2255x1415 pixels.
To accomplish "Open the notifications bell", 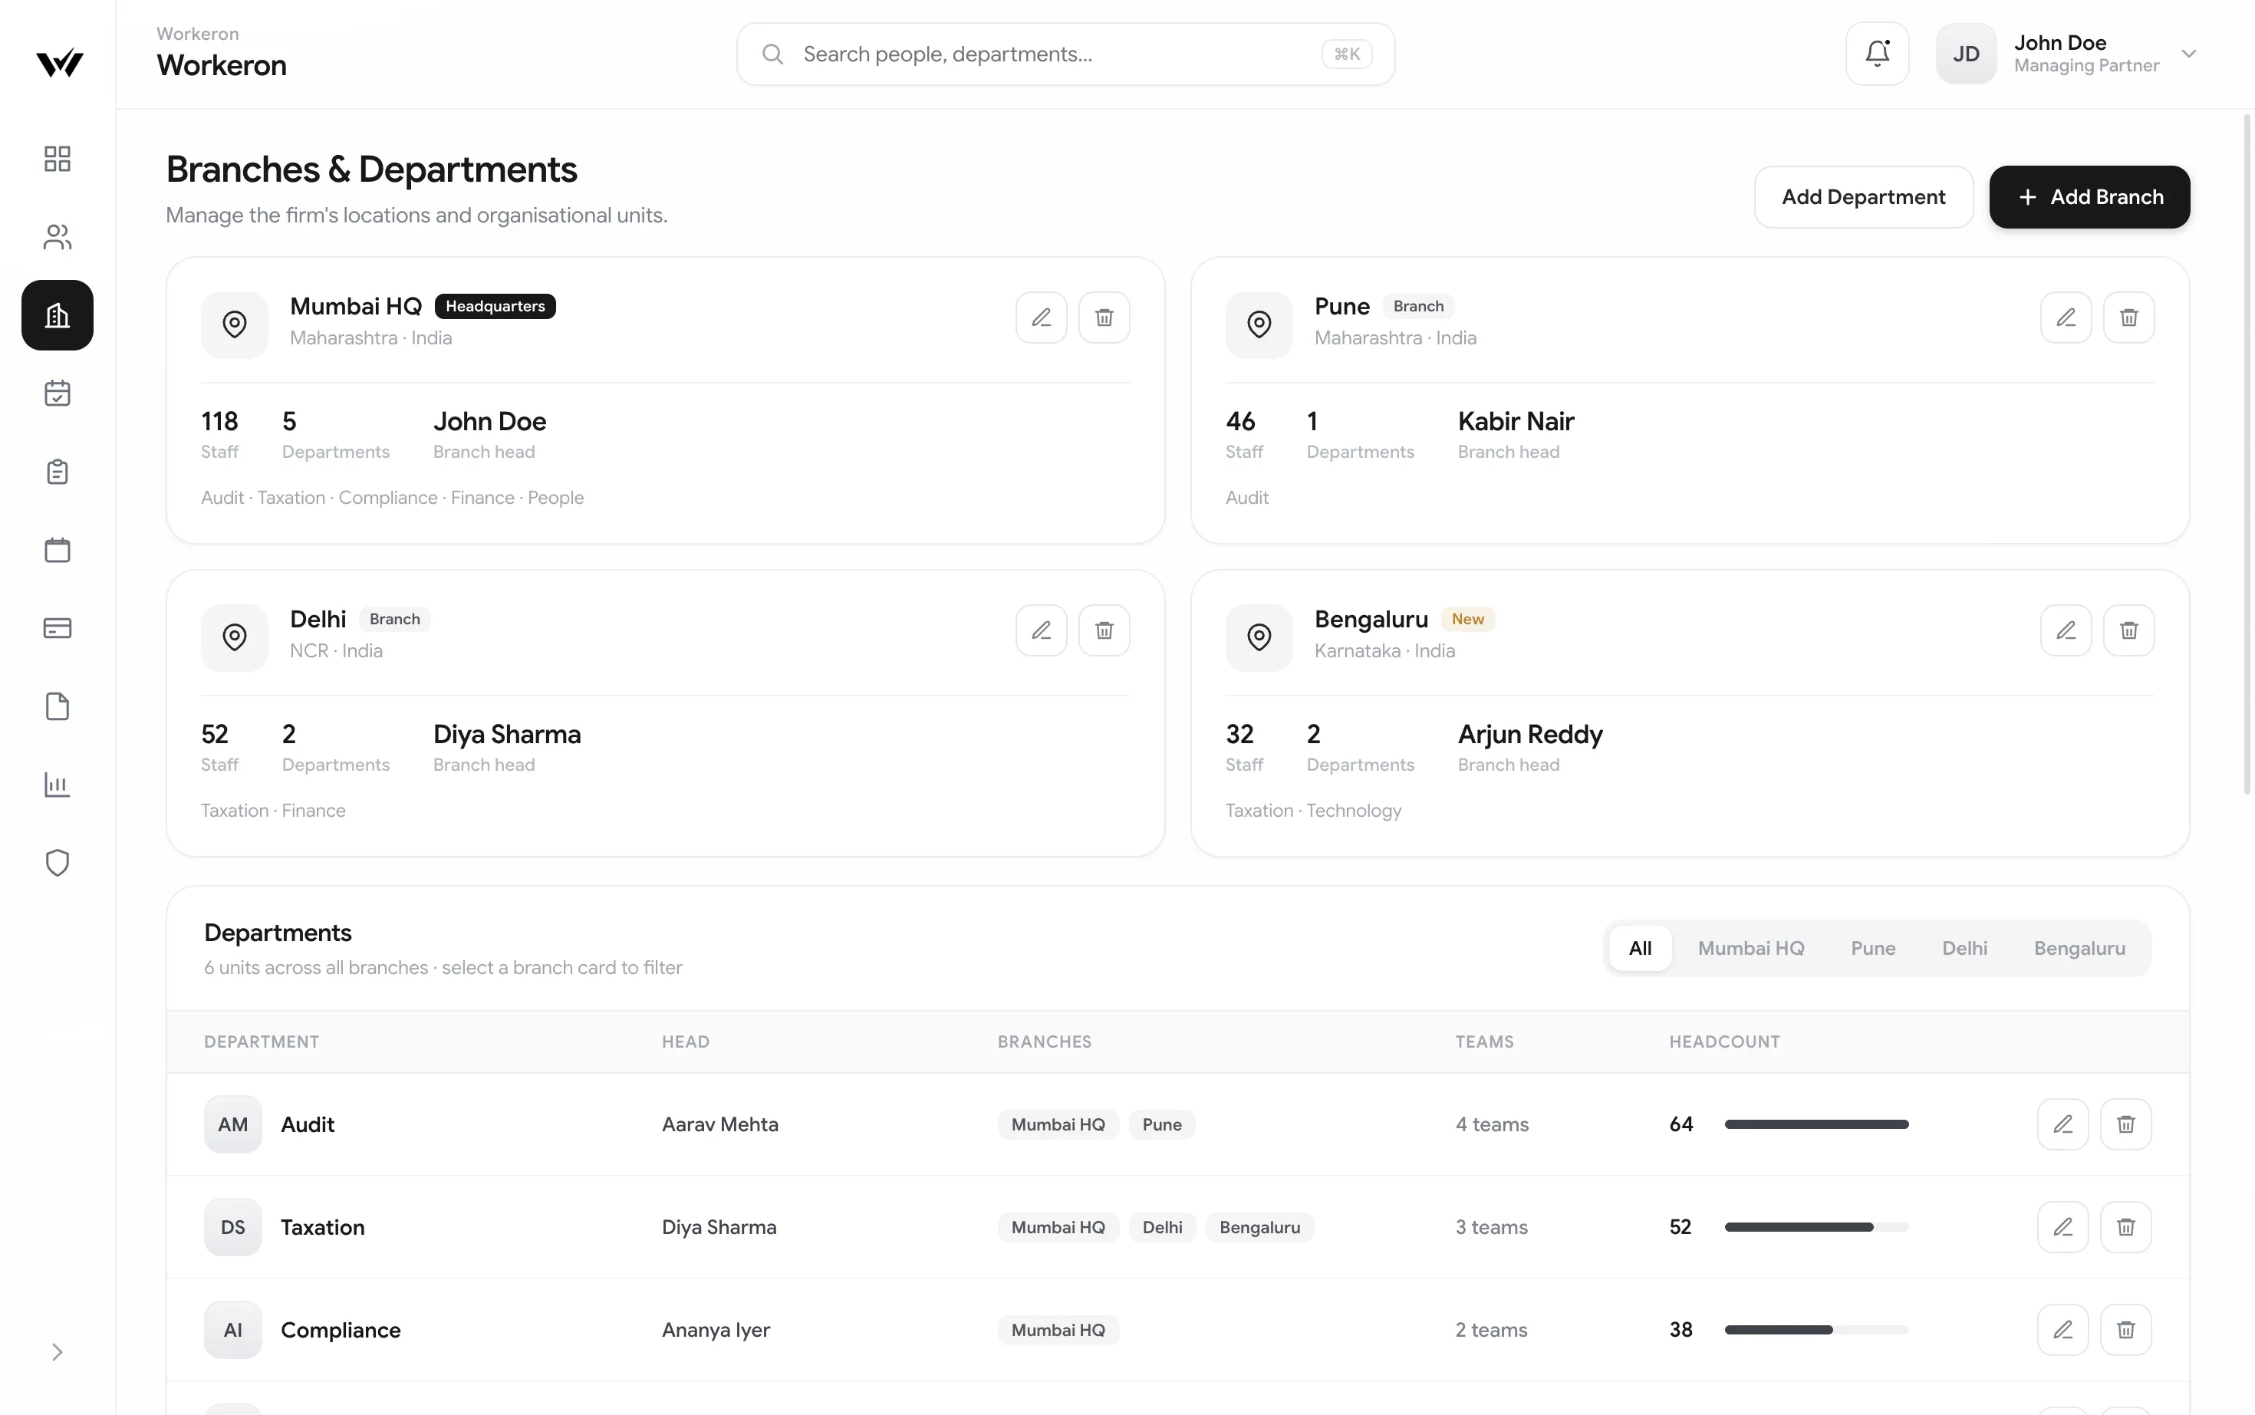I will point(1877,54).
